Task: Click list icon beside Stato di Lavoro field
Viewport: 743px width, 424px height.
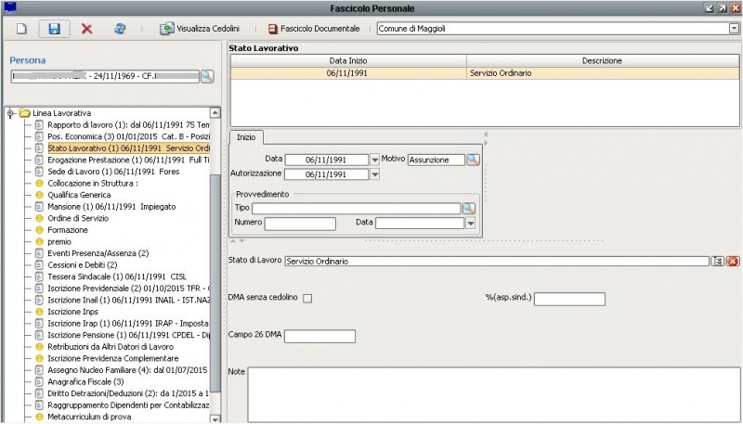Action: pos(718,262)
